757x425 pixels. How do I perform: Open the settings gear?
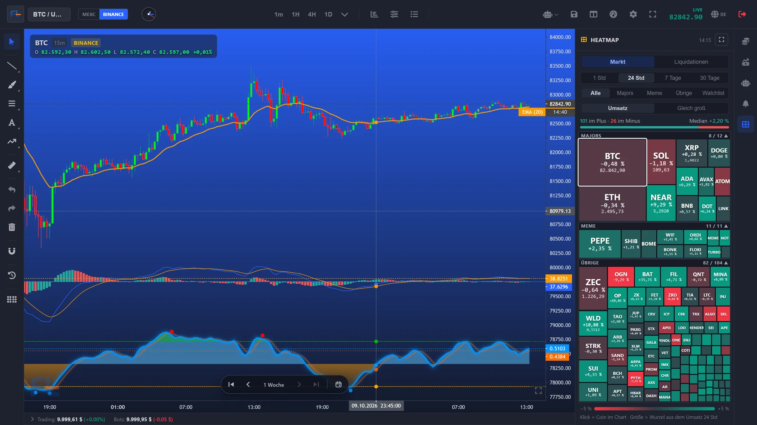tap(633, 14)
